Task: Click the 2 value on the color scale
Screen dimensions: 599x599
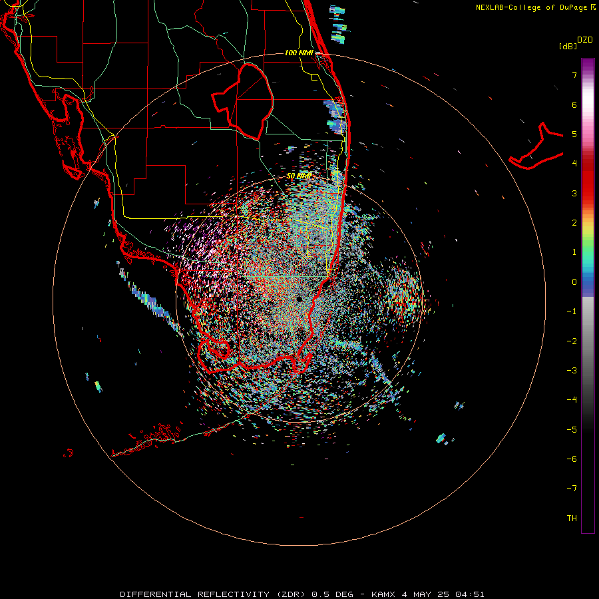Action: [574, 223]
